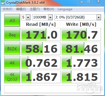The width and height of the screenshot is (105, 96).
Task: Select the 512K write value 81.46
Action: pyautogui.click(x=81, y=49)
